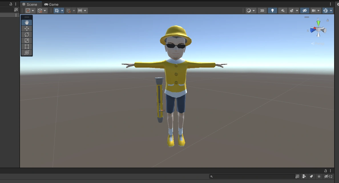Select the Scene tab
The image size is (339, 183).
point(31,4)
